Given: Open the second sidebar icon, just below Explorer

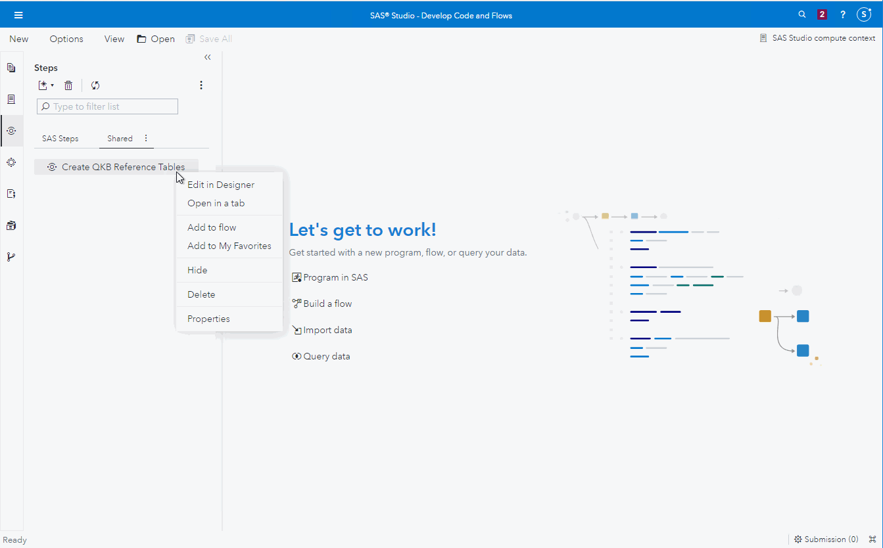Looking at the screenshot, I should 11,99.
